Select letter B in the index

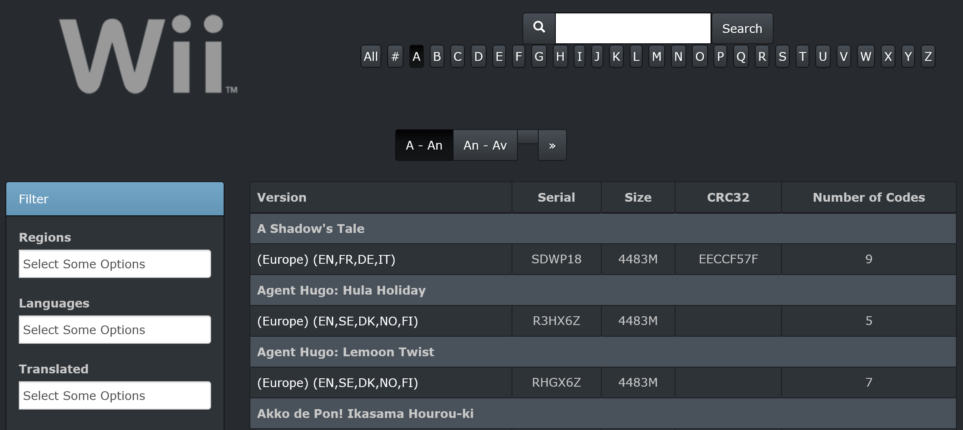tap(437, 56)
